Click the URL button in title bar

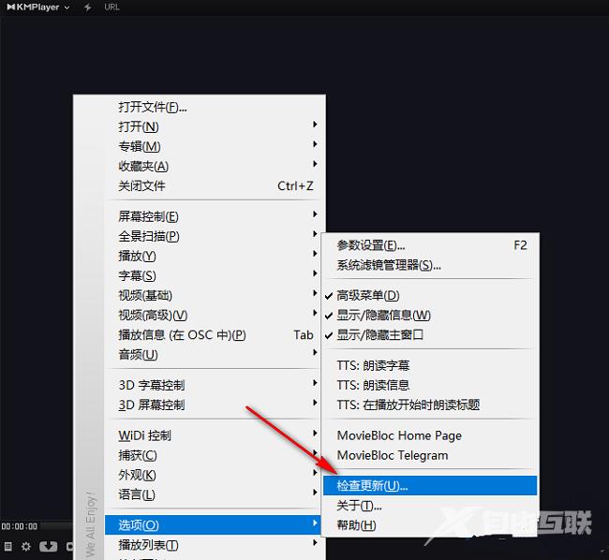coord(111,7)
